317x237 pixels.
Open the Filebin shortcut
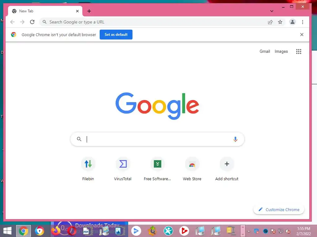[x=88, y=169]
